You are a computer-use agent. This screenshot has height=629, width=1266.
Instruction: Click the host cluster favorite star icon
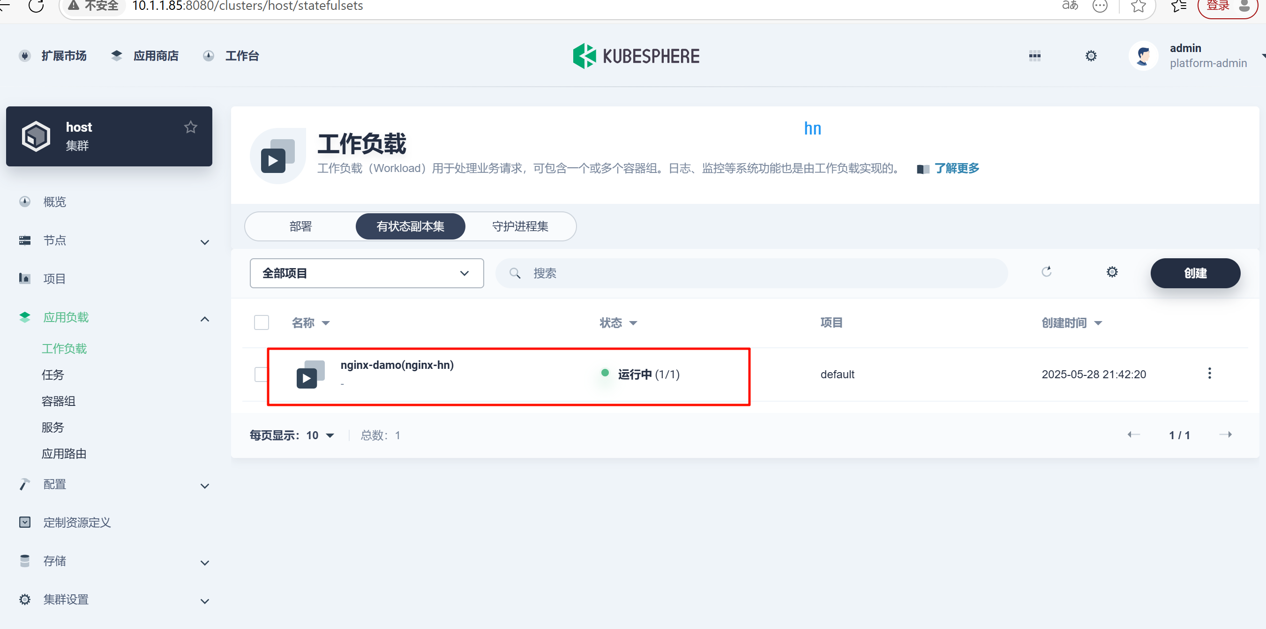[x=191, y=127]
